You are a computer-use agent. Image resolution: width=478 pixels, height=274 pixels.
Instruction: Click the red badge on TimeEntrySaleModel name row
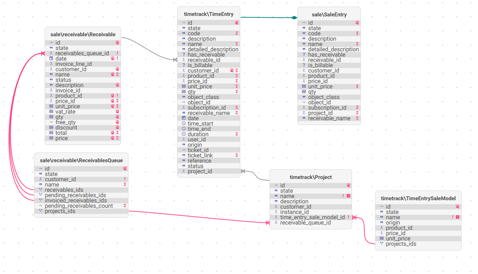click(458, 217)
